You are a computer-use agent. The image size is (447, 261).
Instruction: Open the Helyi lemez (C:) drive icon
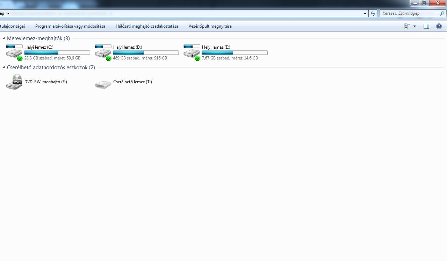14,52
